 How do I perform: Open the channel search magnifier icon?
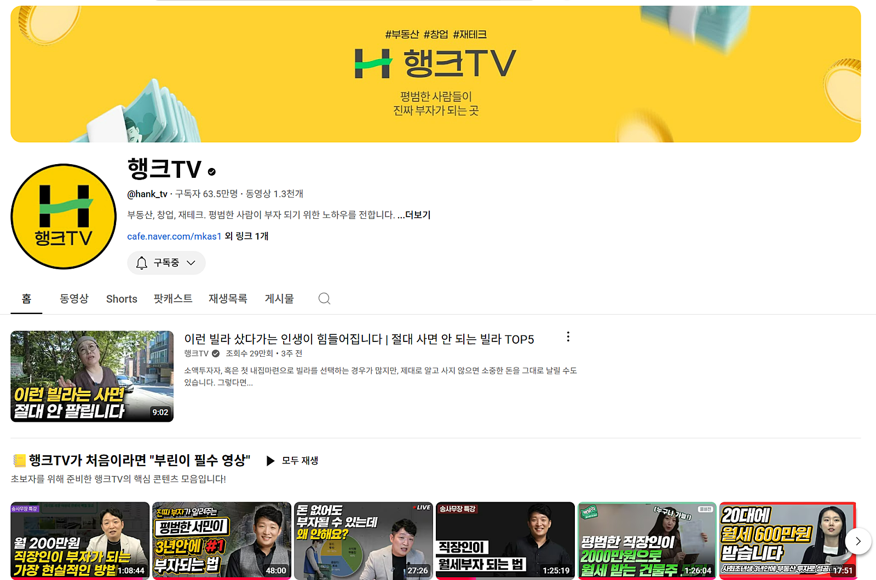point(324,298)
